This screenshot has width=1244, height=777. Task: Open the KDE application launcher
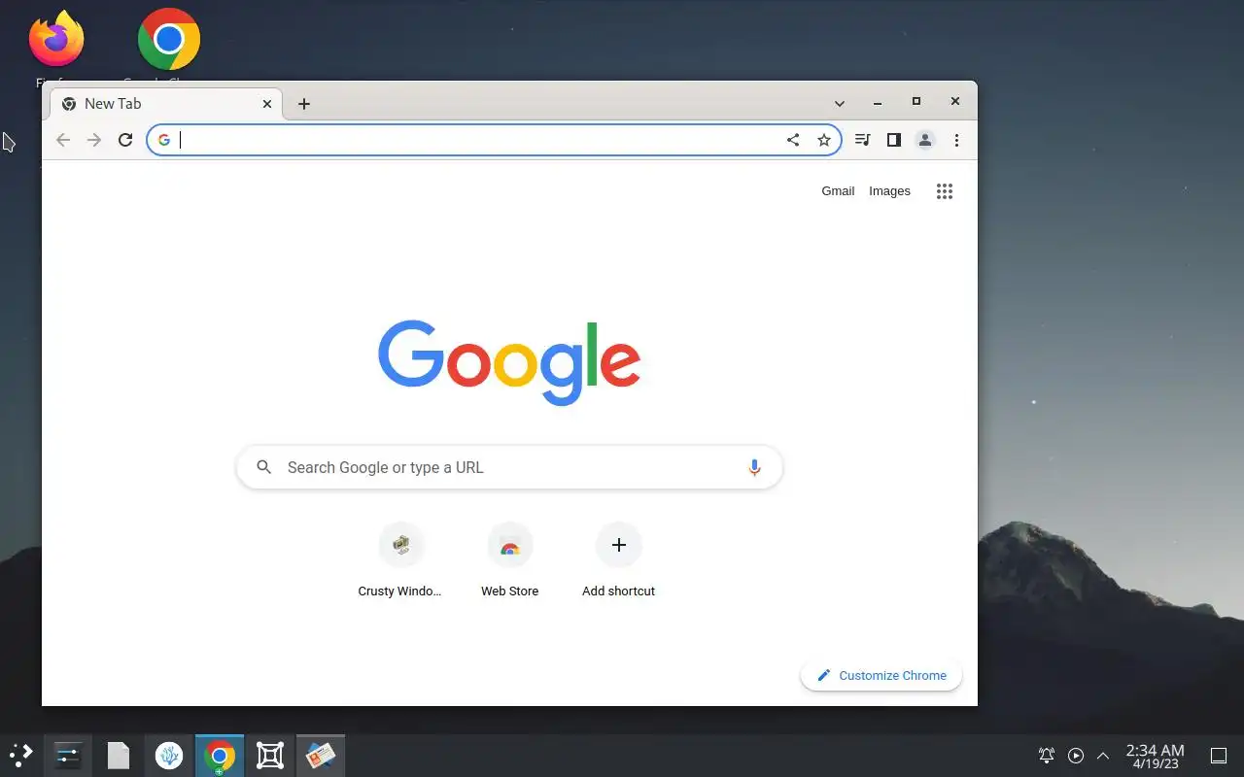pos(21,756)
